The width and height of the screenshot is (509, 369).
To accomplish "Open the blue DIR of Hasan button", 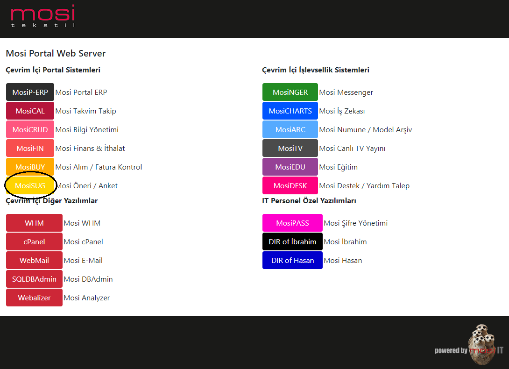I will 292,260.
